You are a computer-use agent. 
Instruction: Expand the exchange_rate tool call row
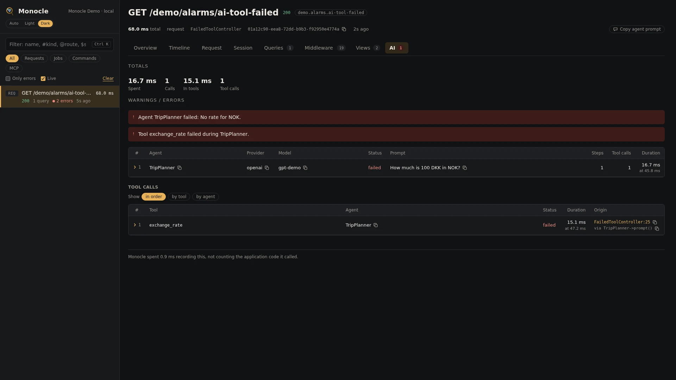(135, 225)
